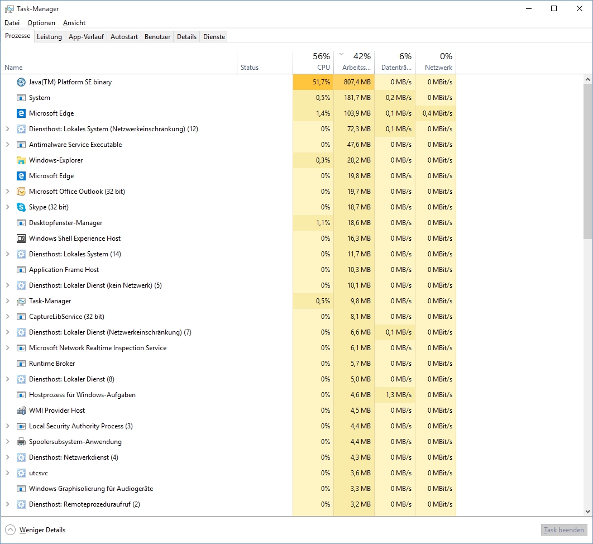Viewport: 593px width, 544px height.
Task: Click the Diensthost: Netzwerkdienst gear icon
Action: 21,457
